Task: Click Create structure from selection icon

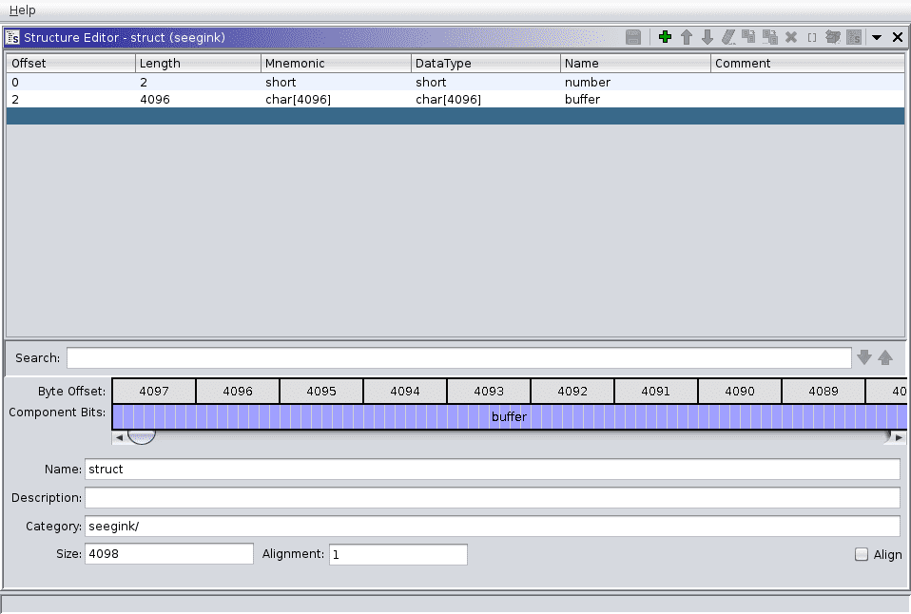Action: point(854,37)
